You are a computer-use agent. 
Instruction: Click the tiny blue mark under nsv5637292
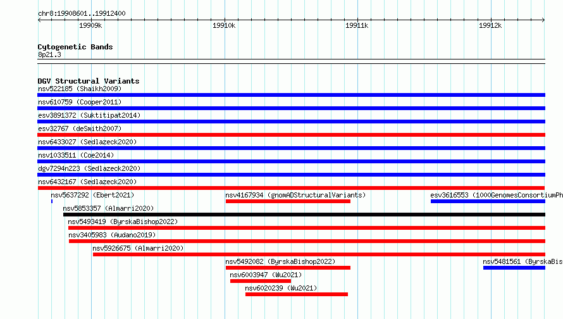52,201
